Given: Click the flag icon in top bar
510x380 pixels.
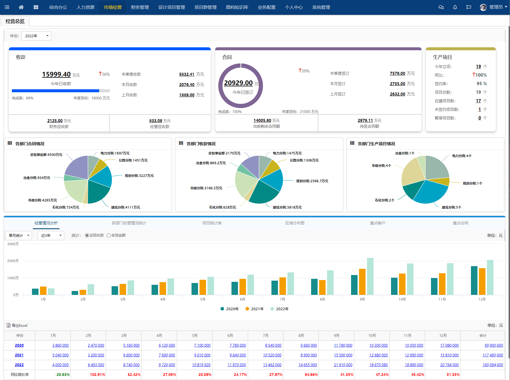Looking at the screenshot, I should click(x=469, y=7).
